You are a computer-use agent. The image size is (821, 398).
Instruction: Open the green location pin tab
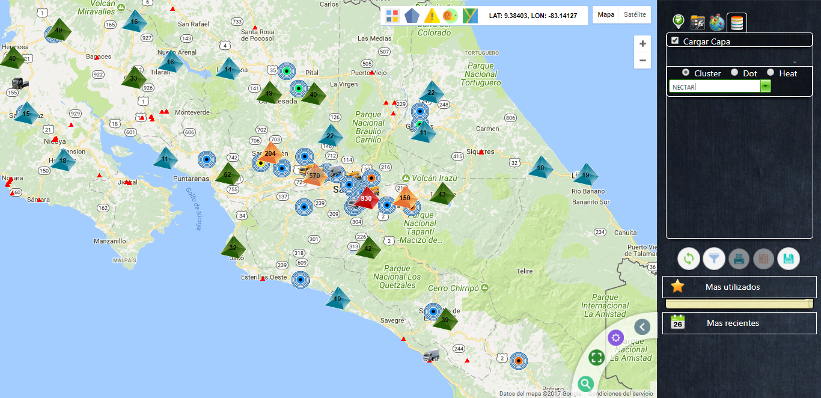coord(678,22)
